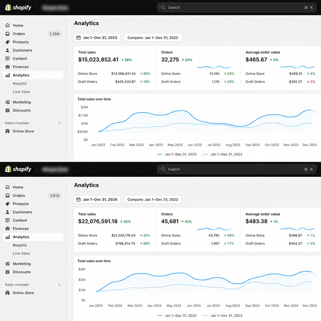
Task: Click the Home icon in the 2023 sidebar
Action: 8,25
